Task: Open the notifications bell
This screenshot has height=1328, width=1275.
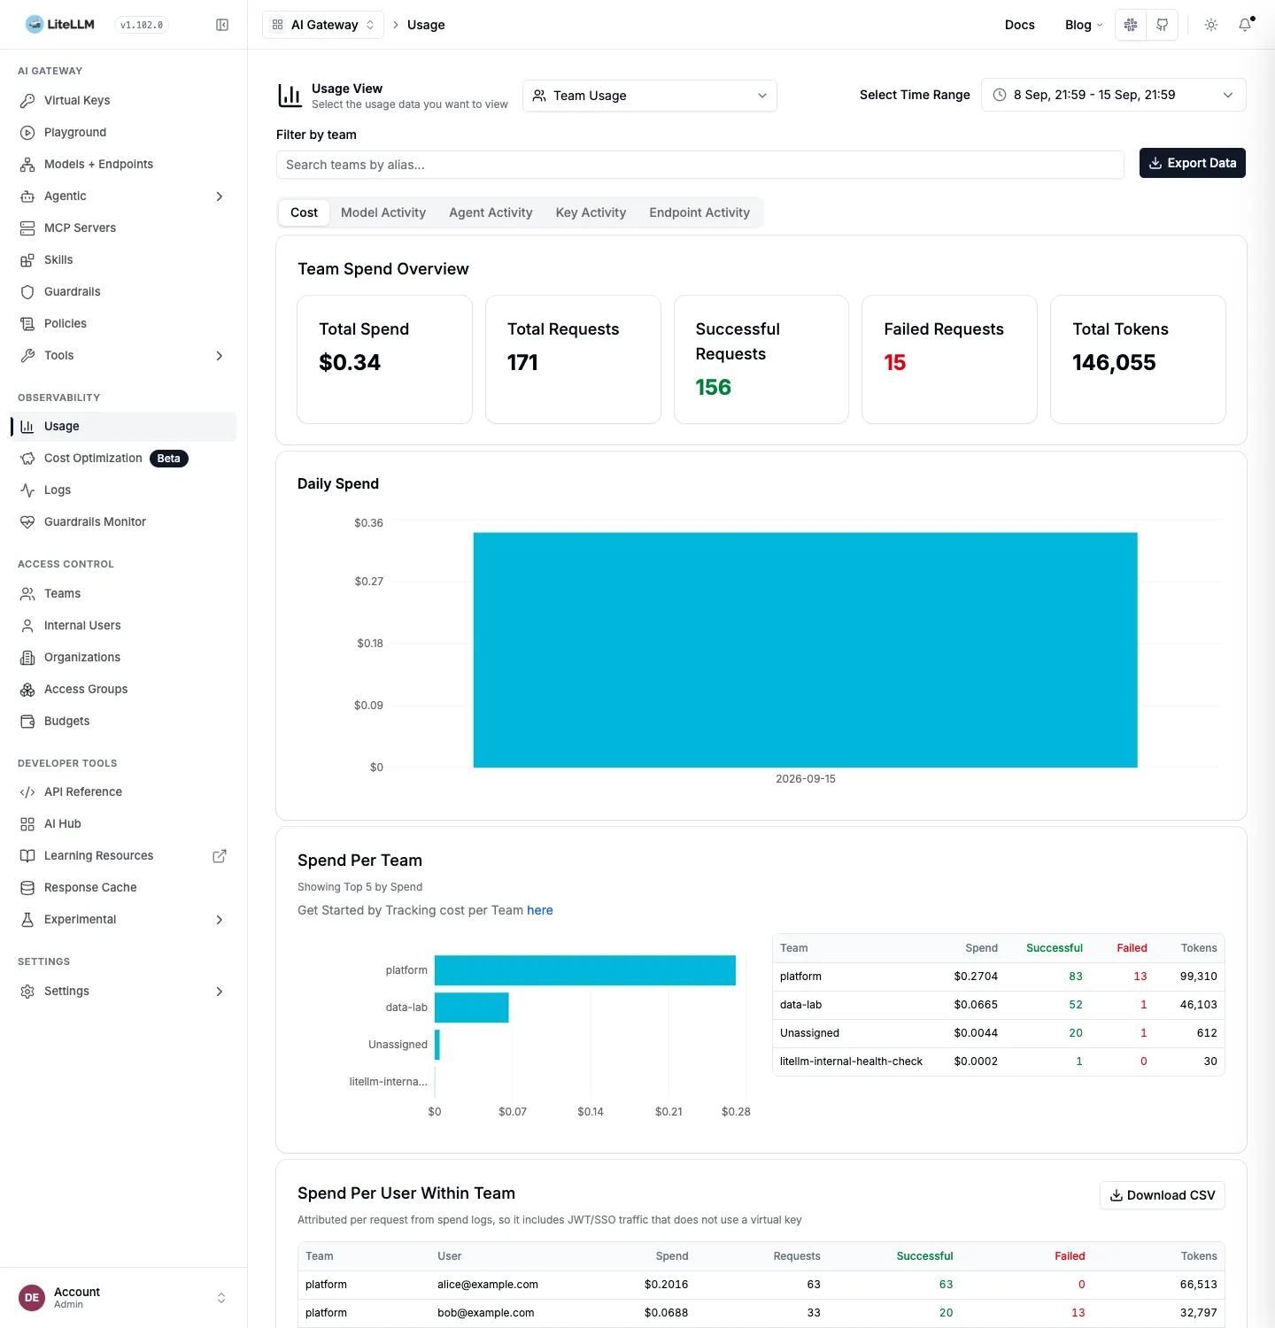Action: 1245,25
